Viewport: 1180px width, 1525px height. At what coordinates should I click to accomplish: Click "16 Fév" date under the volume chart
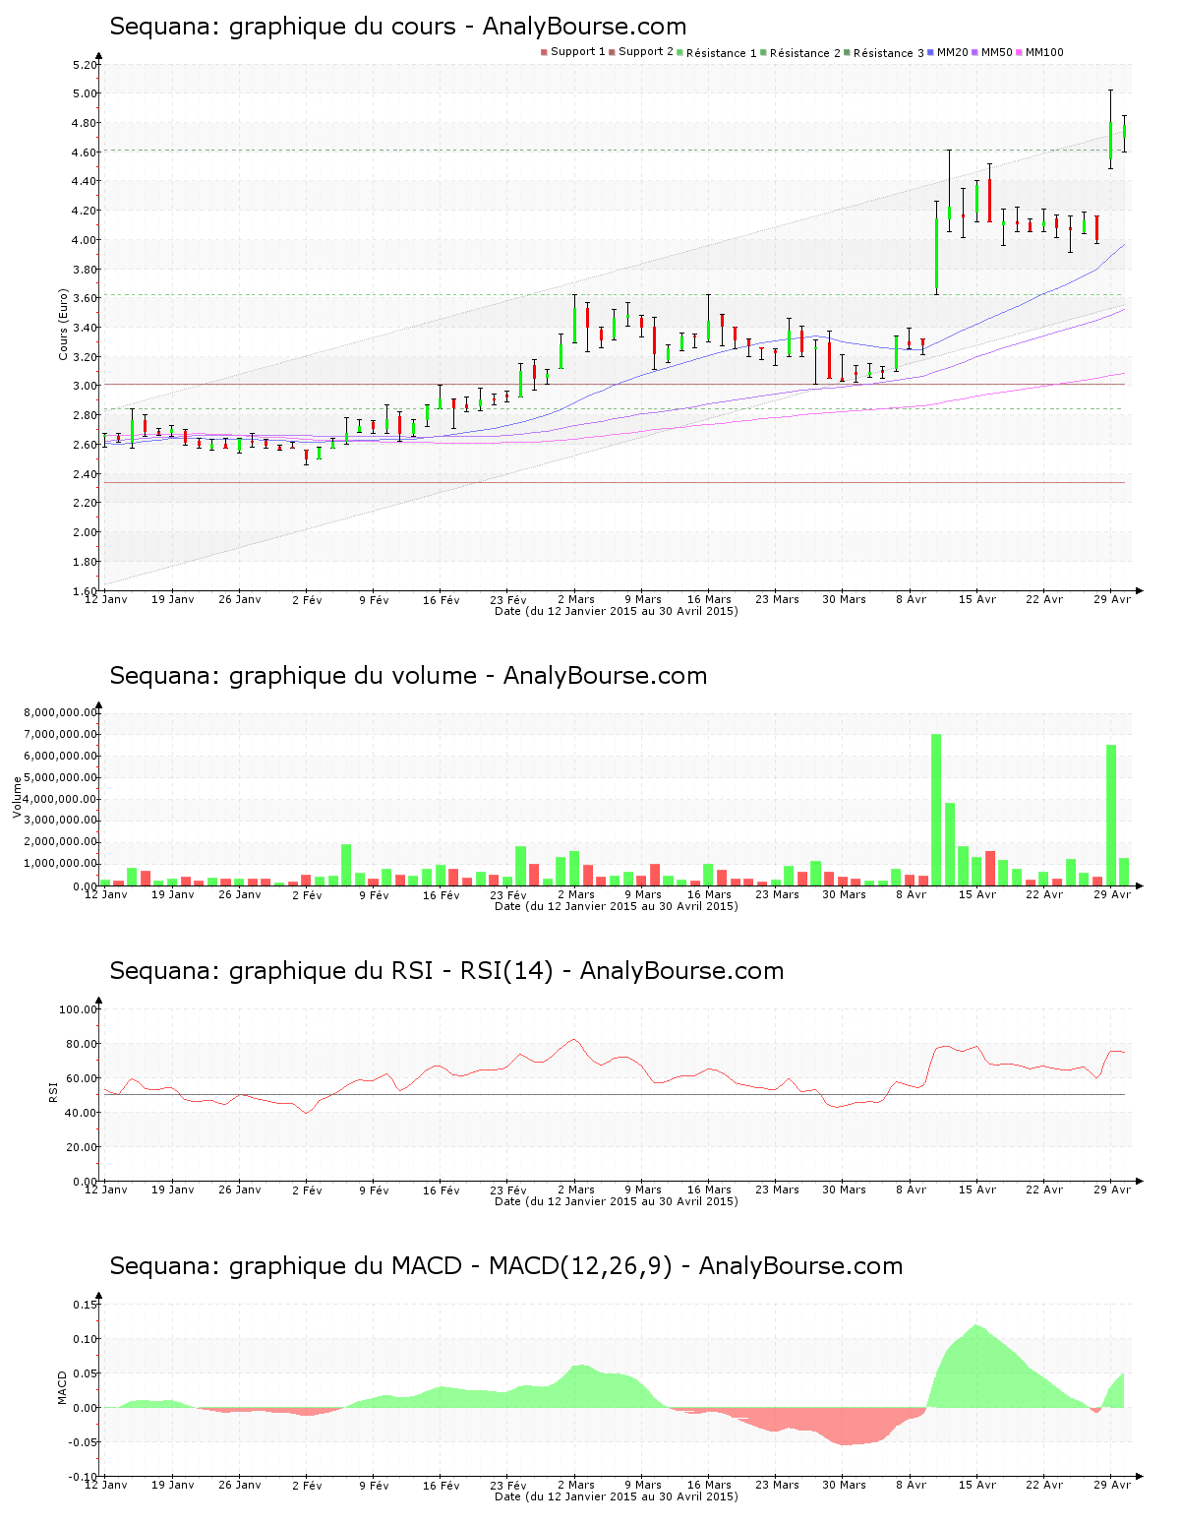442,895
